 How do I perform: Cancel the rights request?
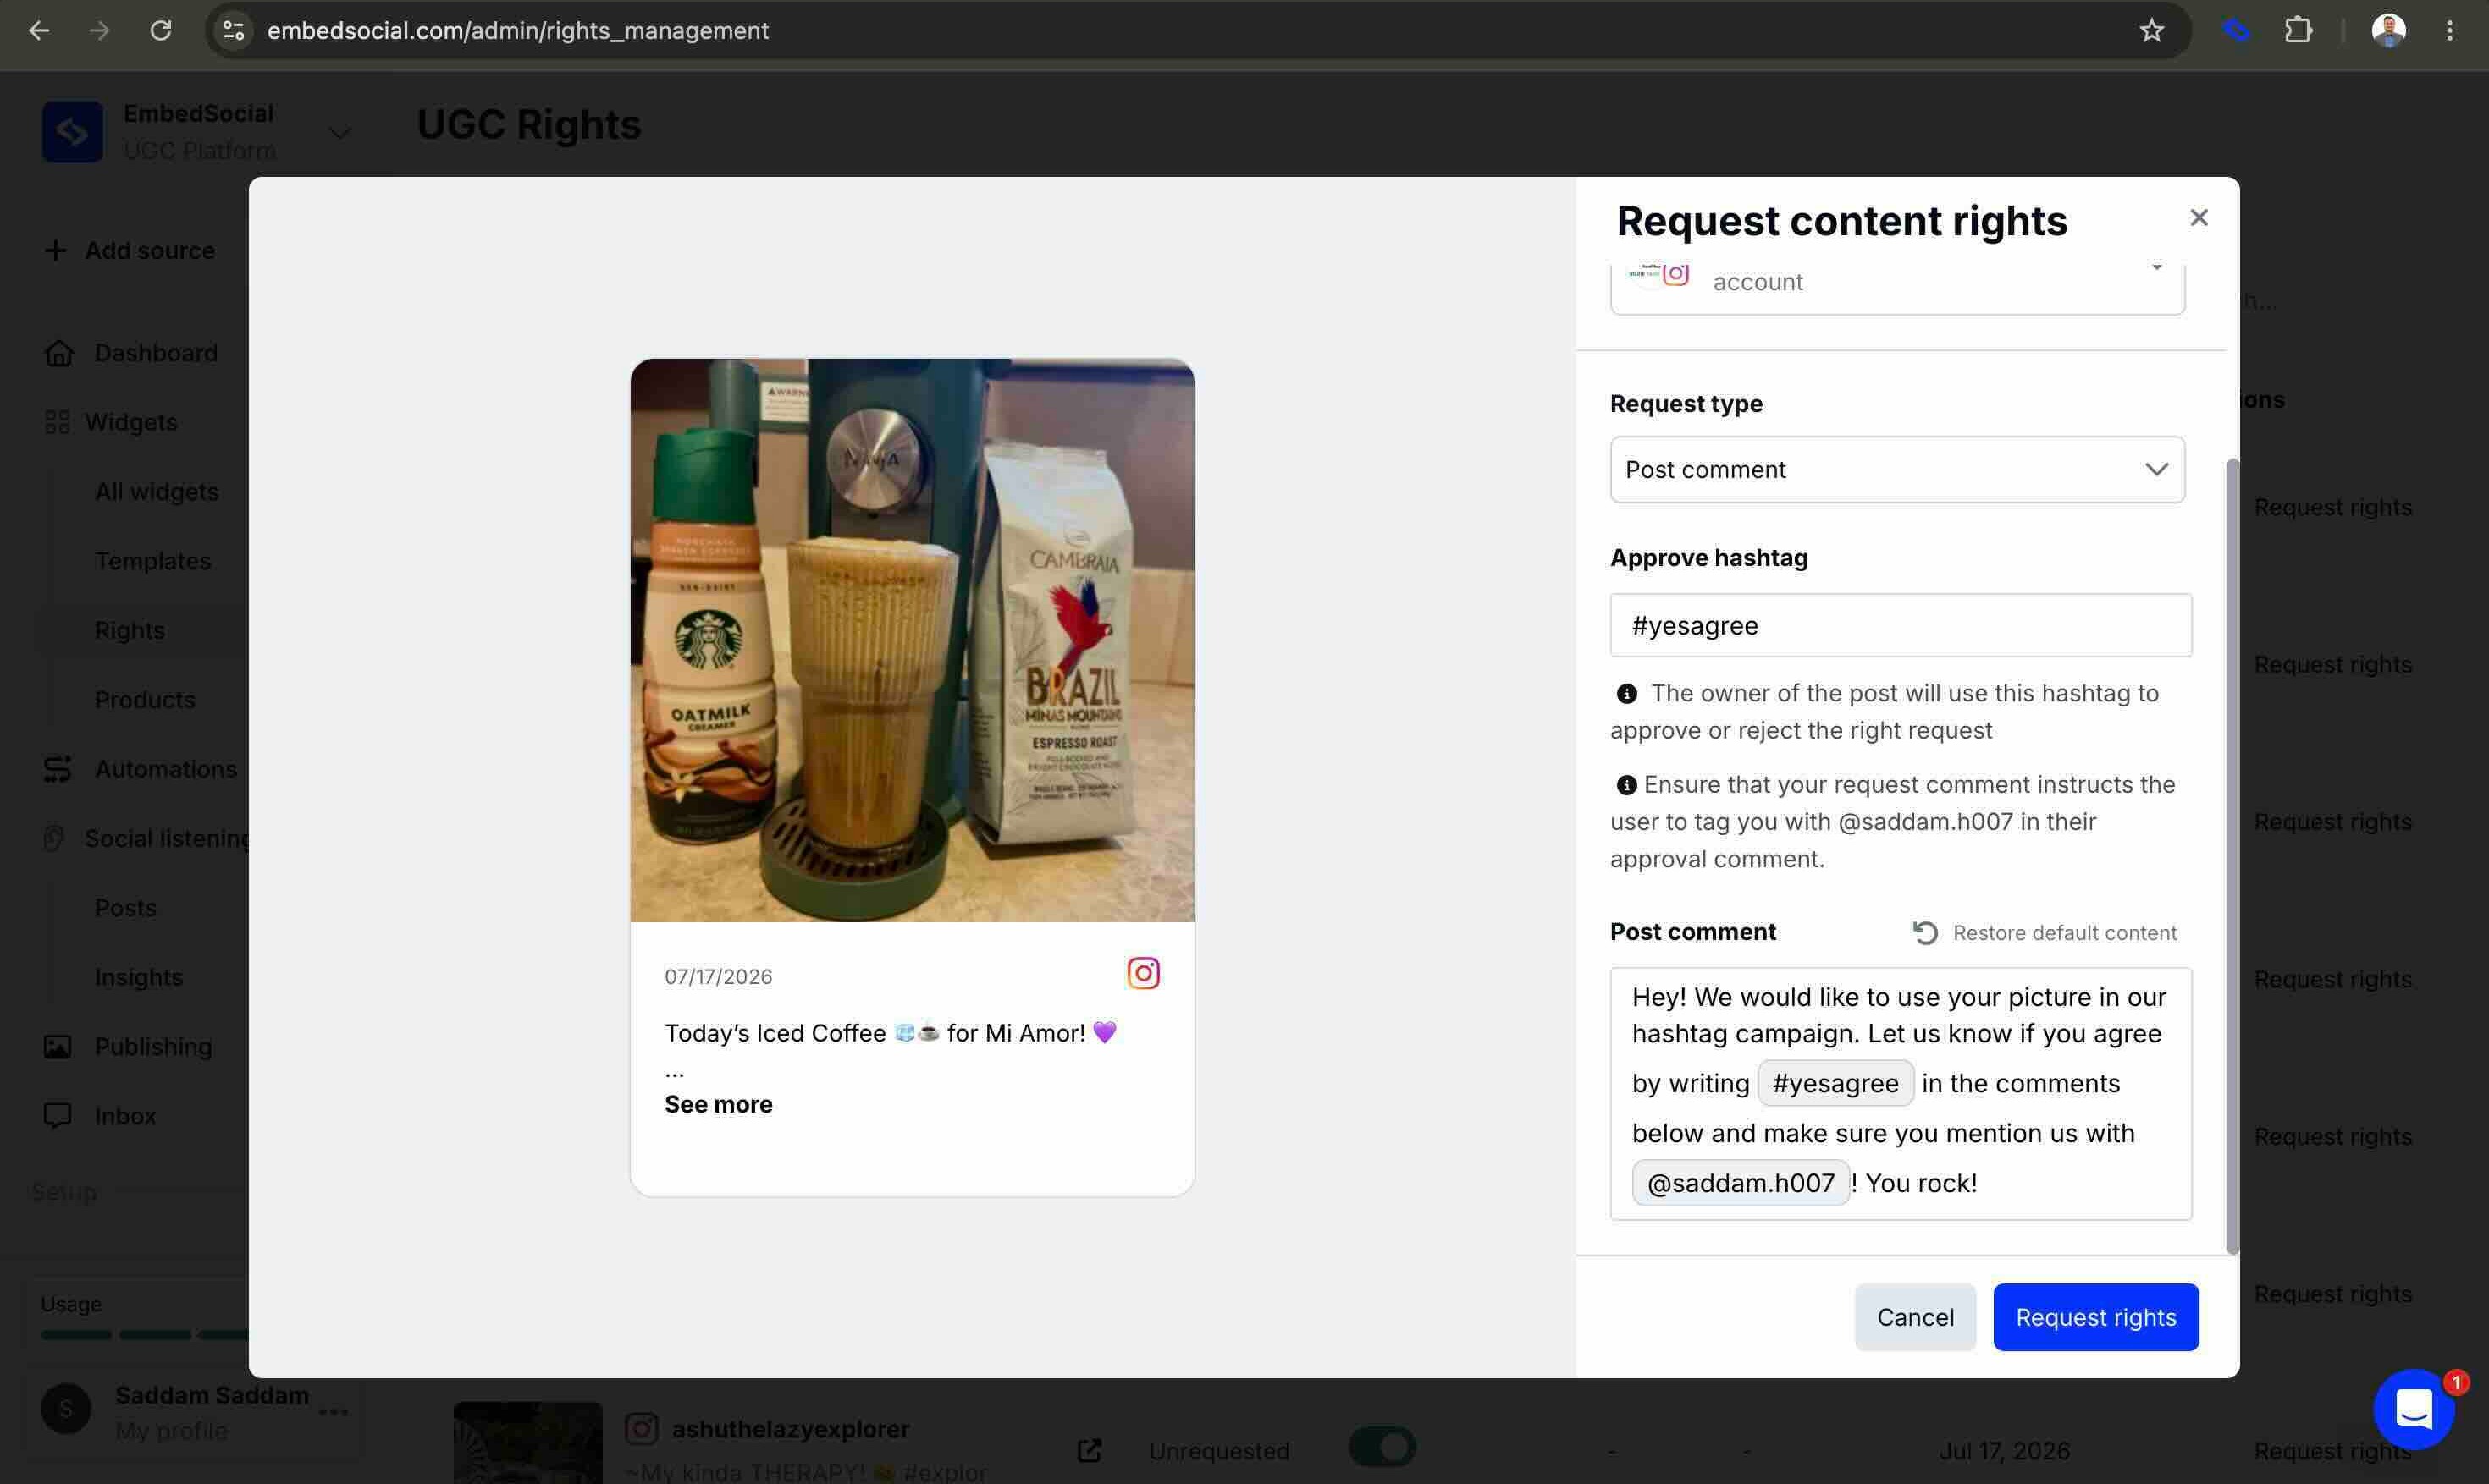coord(1914,1317)
